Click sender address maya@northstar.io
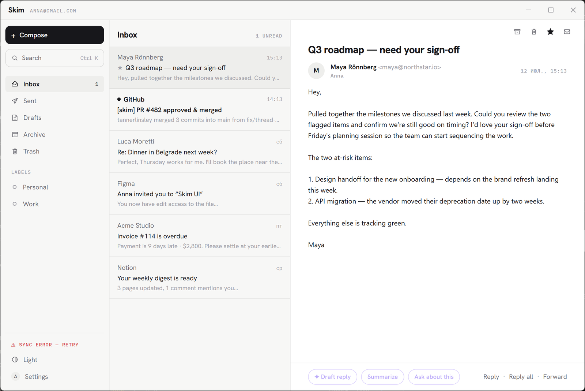The image size is (585, 391). [409, 67]
